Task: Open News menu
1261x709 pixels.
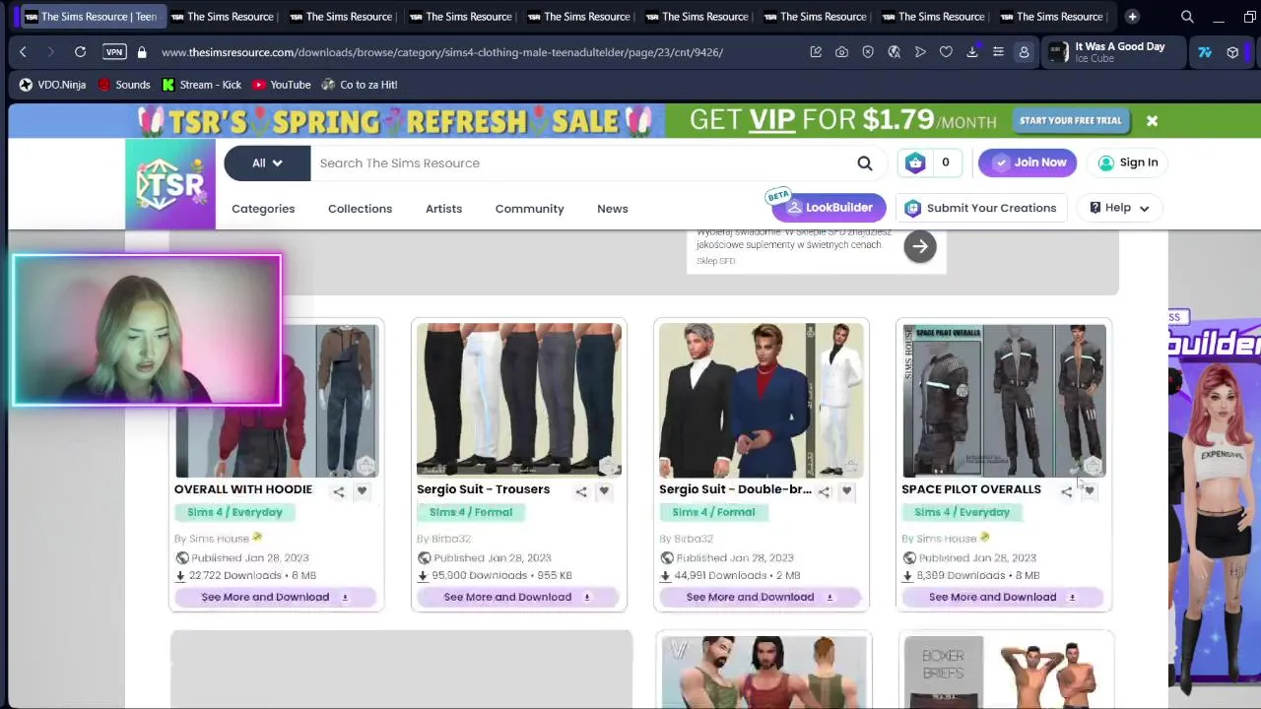Action: tap(612, 209)
